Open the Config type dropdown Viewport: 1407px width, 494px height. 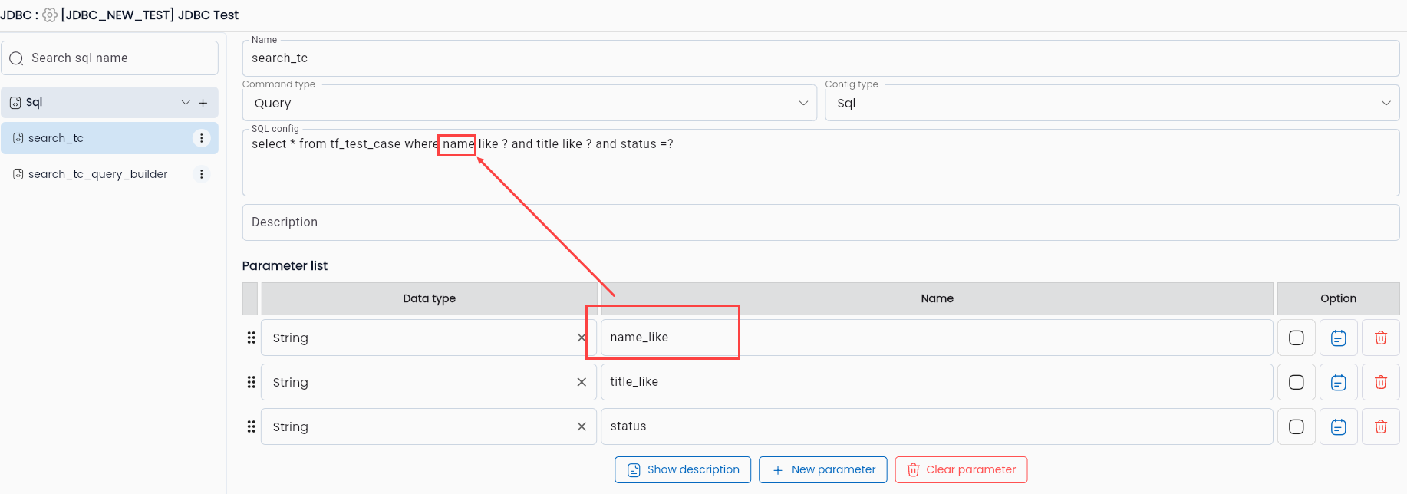1112,103
